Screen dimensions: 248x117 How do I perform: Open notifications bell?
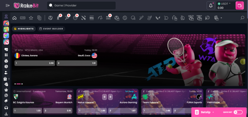pos(211,5)
